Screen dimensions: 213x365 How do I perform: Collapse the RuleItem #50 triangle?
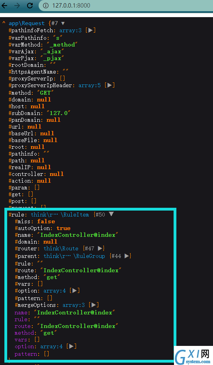111,214
